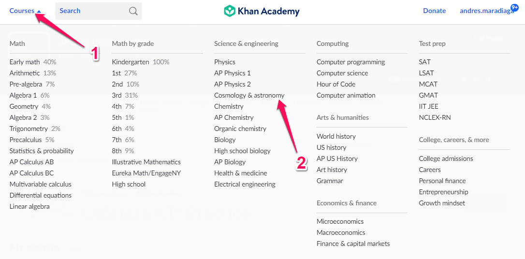Click the Donate link
Viewport: 525px width, 259px height.
click(434, 11)
